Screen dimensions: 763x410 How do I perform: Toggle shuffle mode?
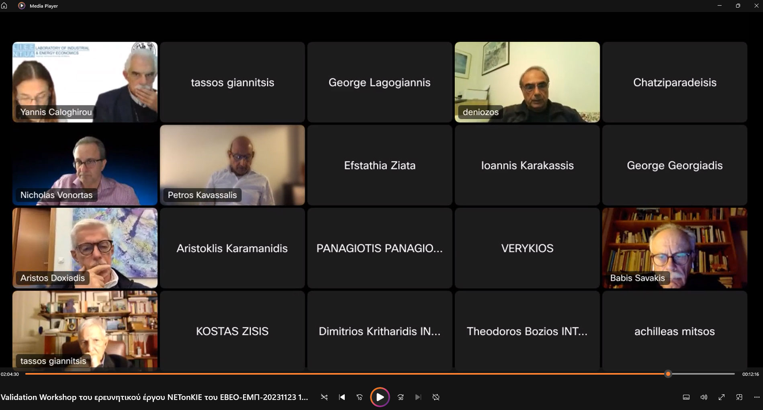pyautogui.click(x=324, y=397)
